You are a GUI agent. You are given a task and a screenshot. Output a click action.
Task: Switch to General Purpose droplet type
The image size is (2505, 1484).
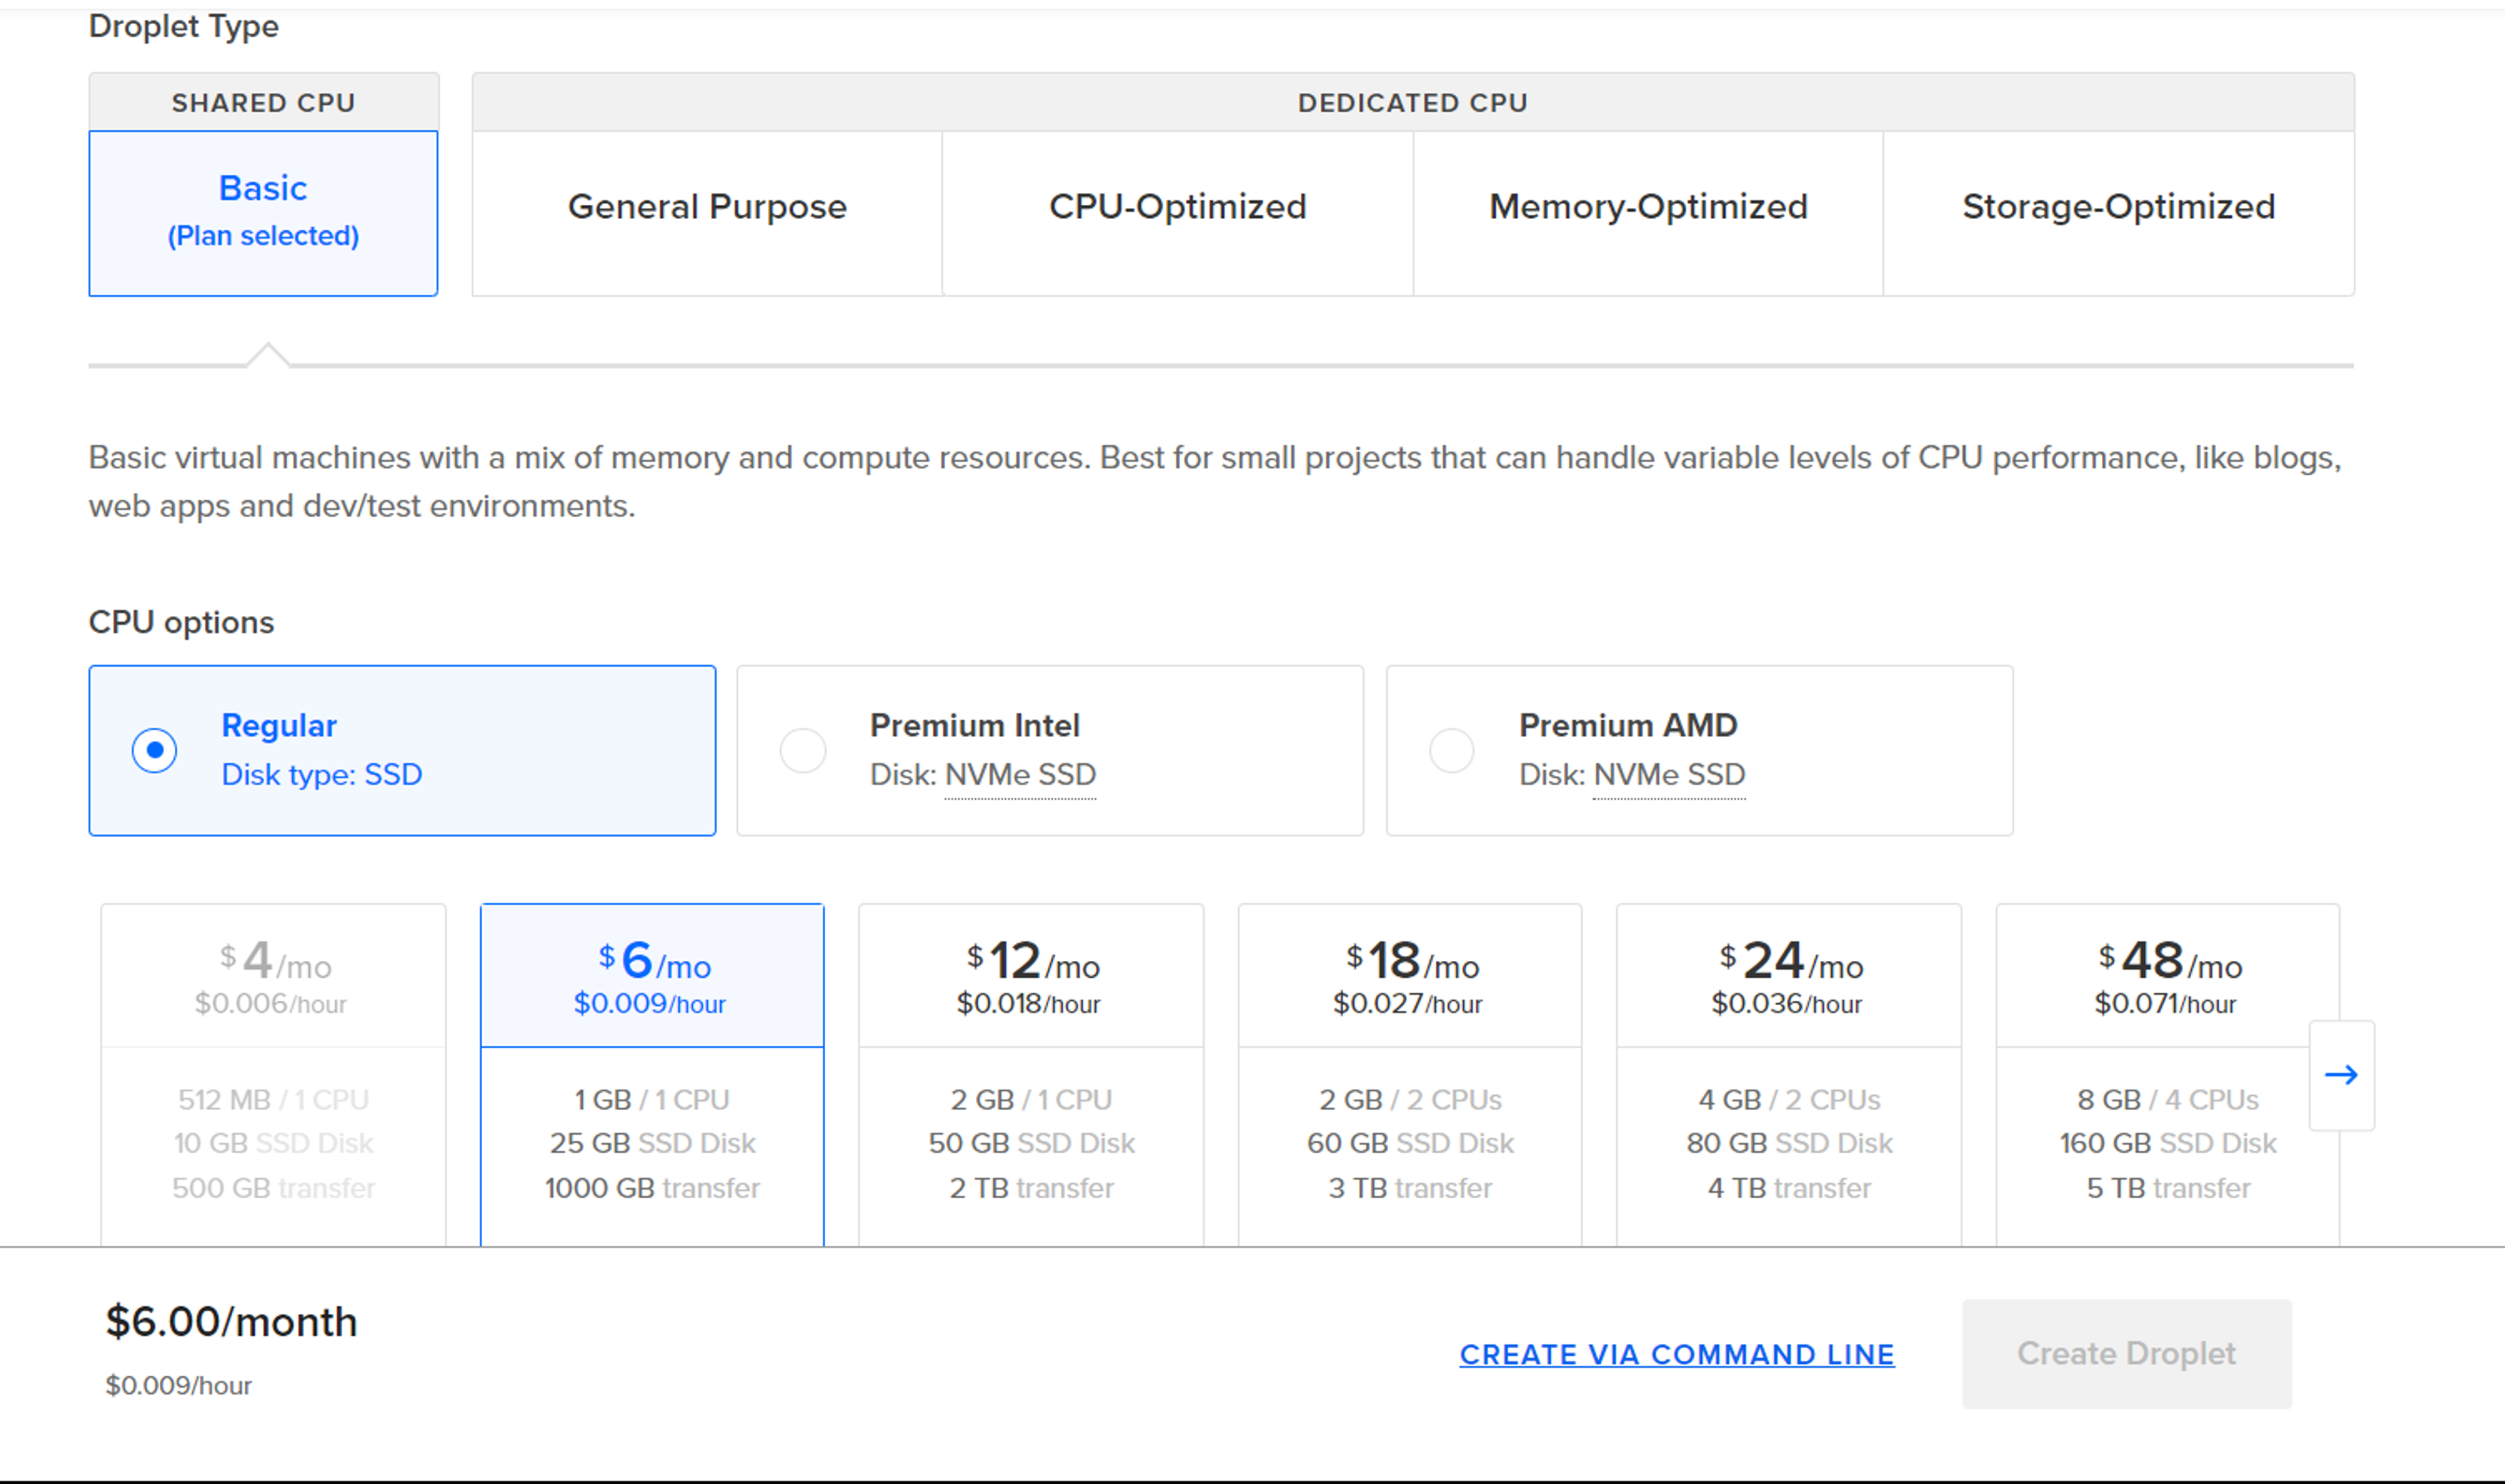pyautogui.click(x=707, y=207)
